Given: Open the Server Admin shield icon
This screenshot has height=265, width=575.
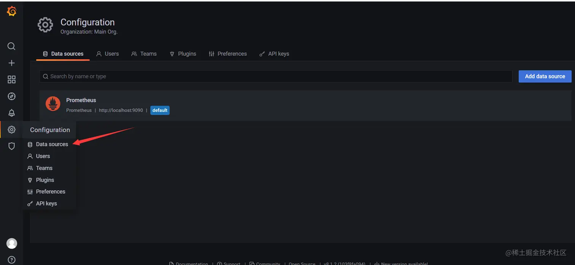Looking at the screenshot, I should click(x=11, y=146).
